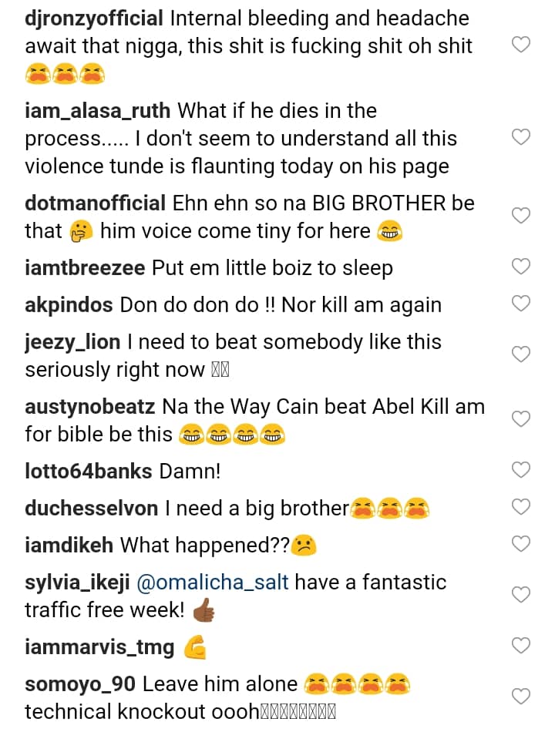Like the flexed-bicep comment by iammarvis_tmg
555x732 pixels.
521,646
